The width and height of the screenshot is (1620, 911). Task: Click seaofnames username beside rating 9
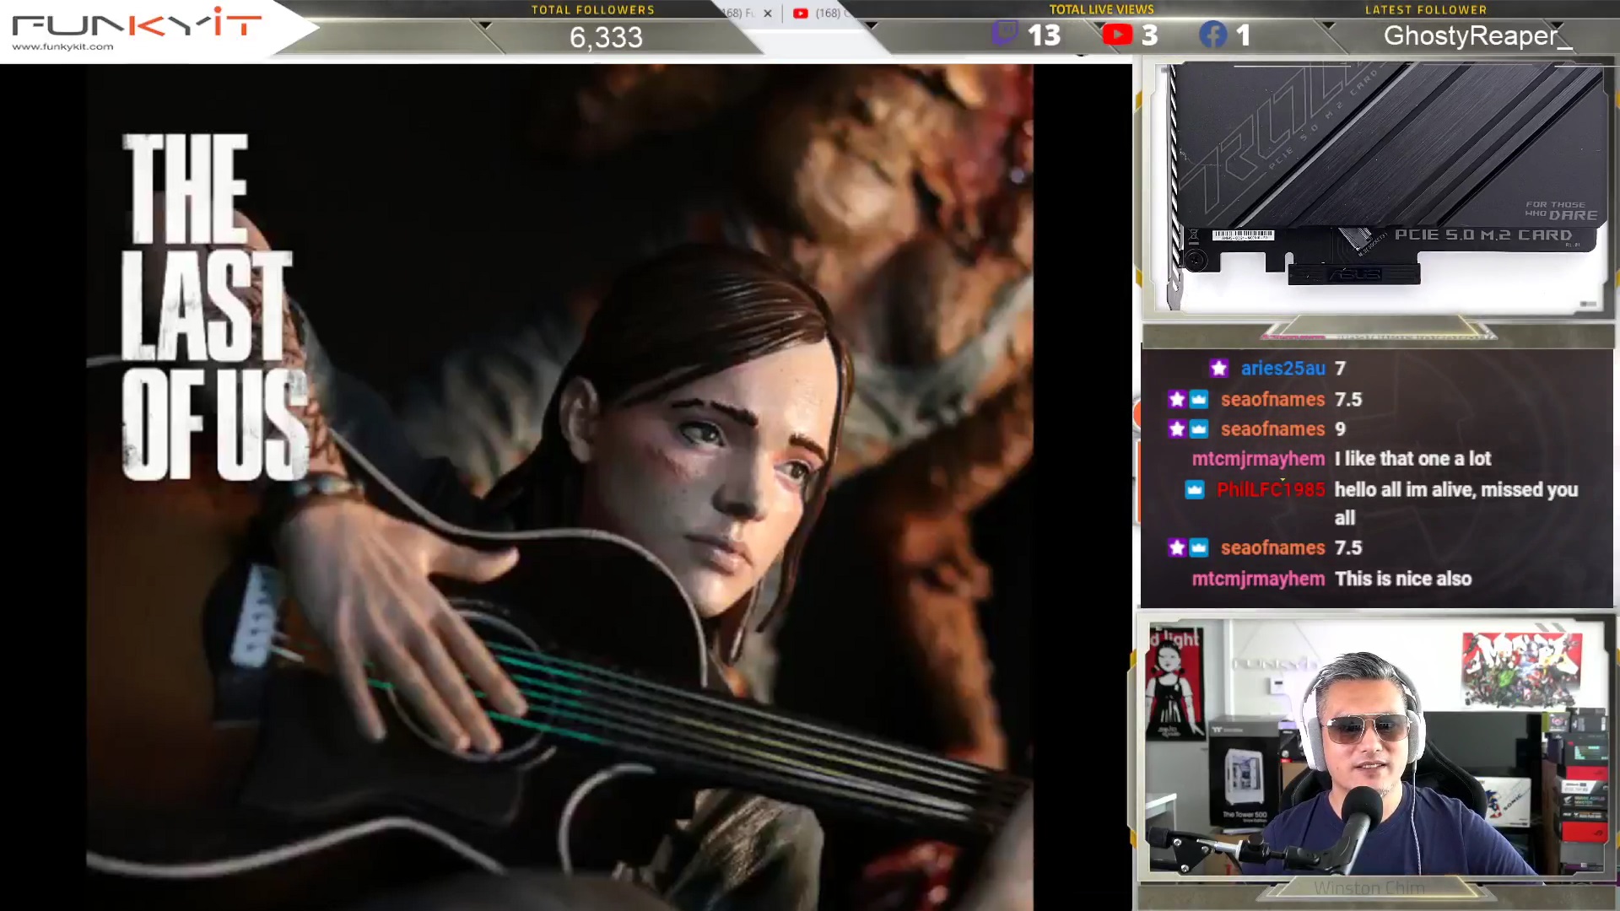tap(1272, 429)
